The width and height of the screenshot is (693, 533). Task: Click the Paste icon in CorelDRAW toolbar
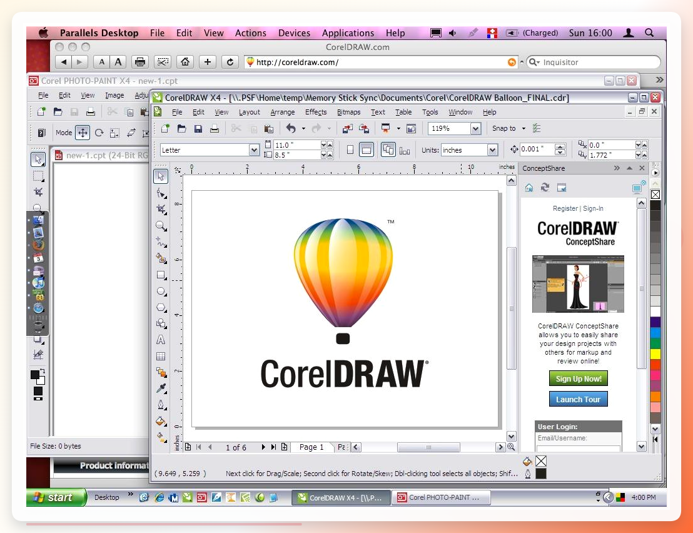tap(269, 129)
